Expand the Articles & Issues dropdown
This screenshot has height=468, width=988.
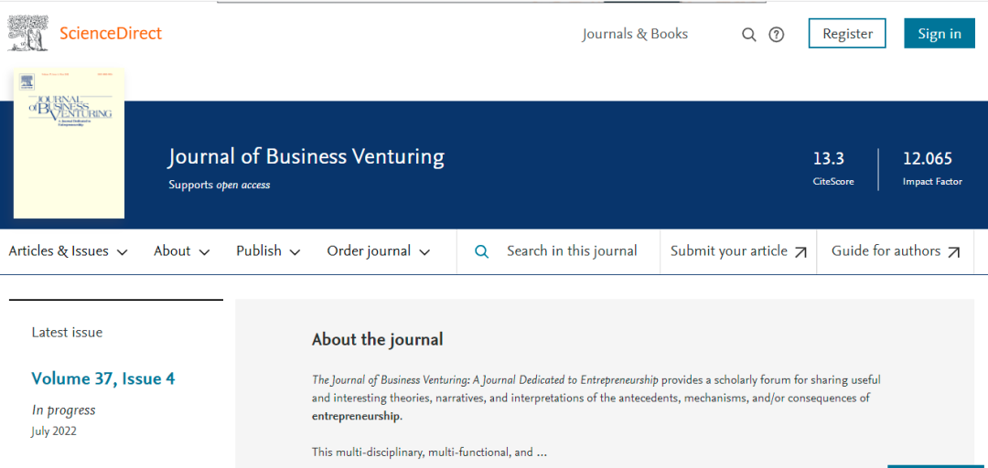coord(68,251)
